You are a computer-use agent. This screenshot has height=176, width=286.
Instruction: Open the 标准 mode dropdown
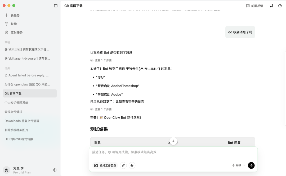pyautogui.click(x=239, y=165)
